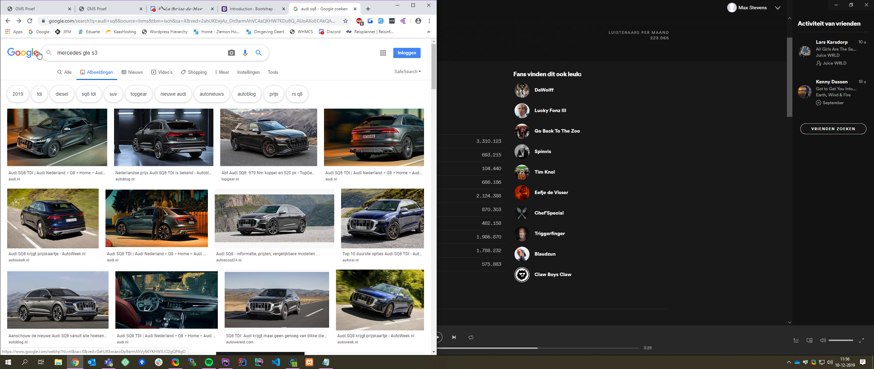This screenshot has width=874, height=369.
Task: Toggle the Spotify repeat button
Action: pos(471,337)
